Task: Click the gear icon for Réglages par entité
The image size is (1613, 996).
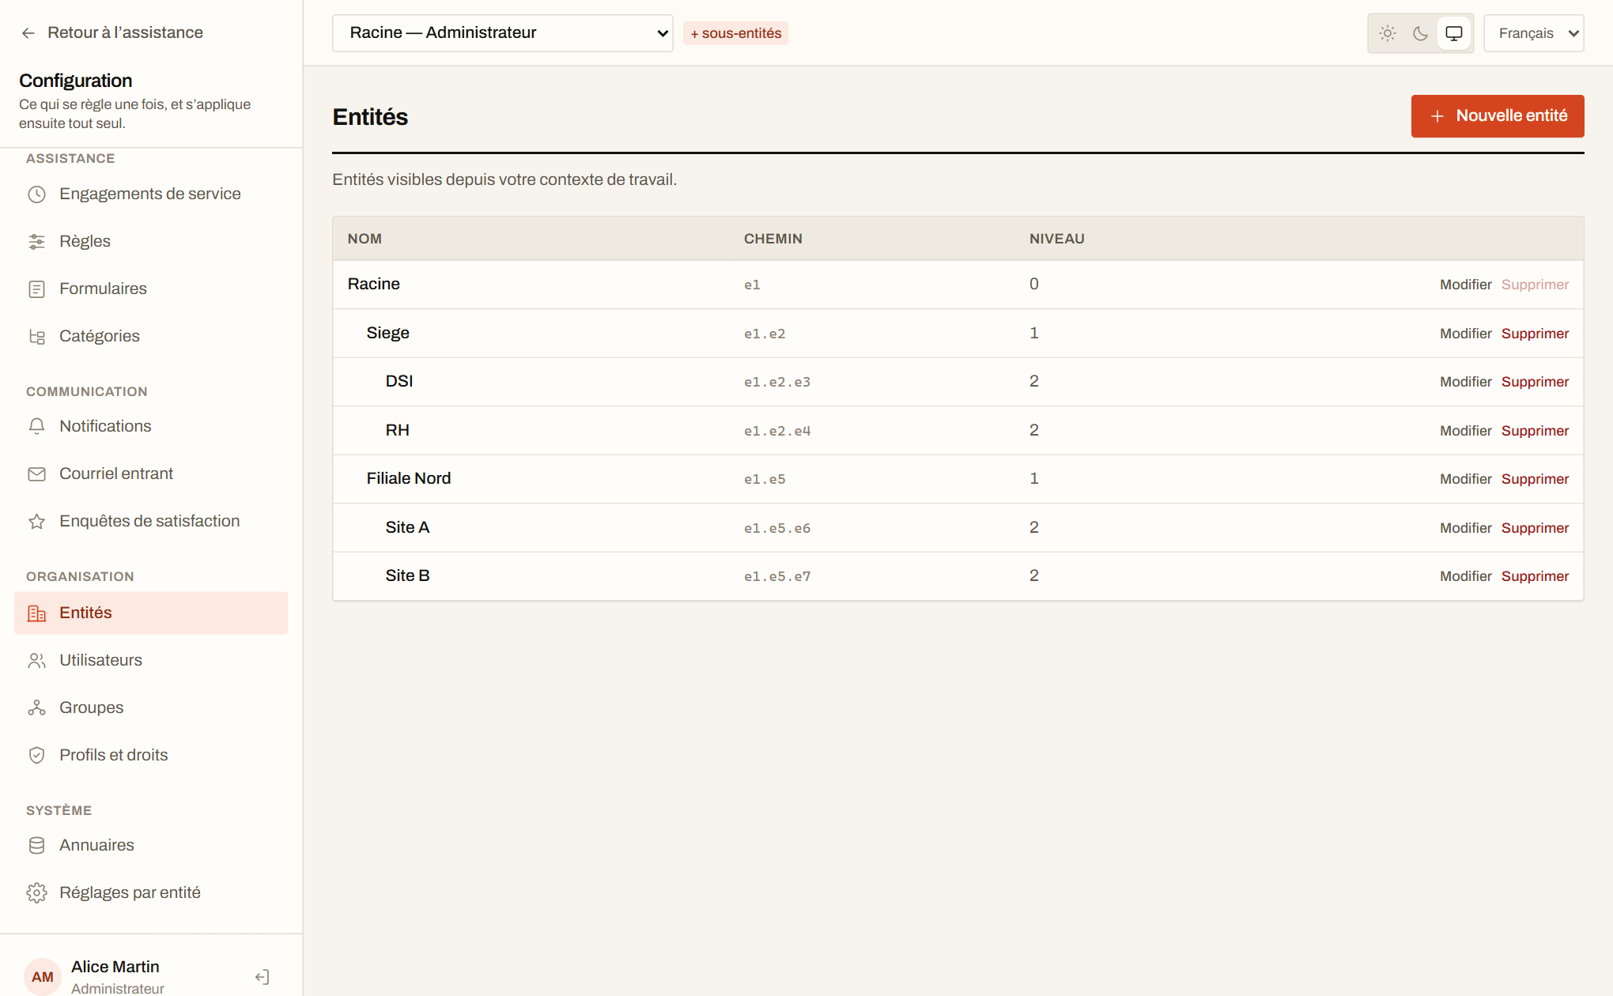Action: tap(36, 893)
